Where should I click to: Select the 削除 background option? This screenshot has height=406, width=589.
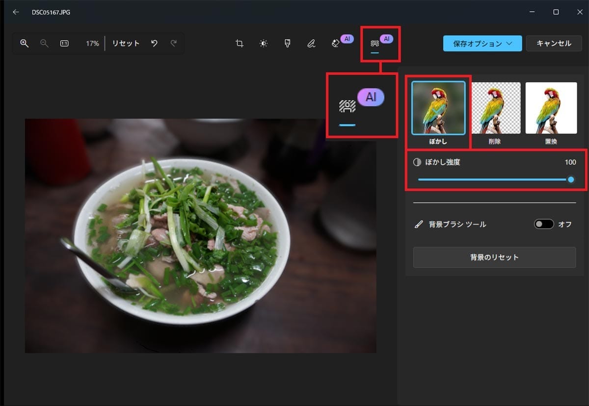(x=495, y=108)
